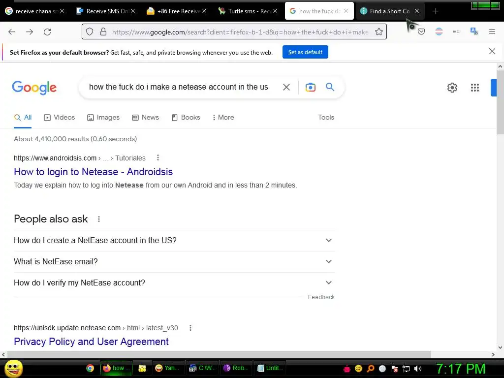The height and width of the screenshot is (378, 504).
Task: Select the Books search filter
Action: point(186,118)
